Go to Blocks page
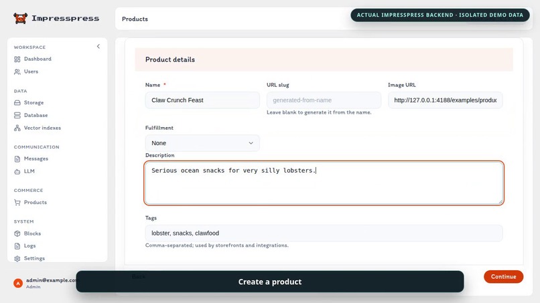Screen dimensions: 540x303 point(32,233)
